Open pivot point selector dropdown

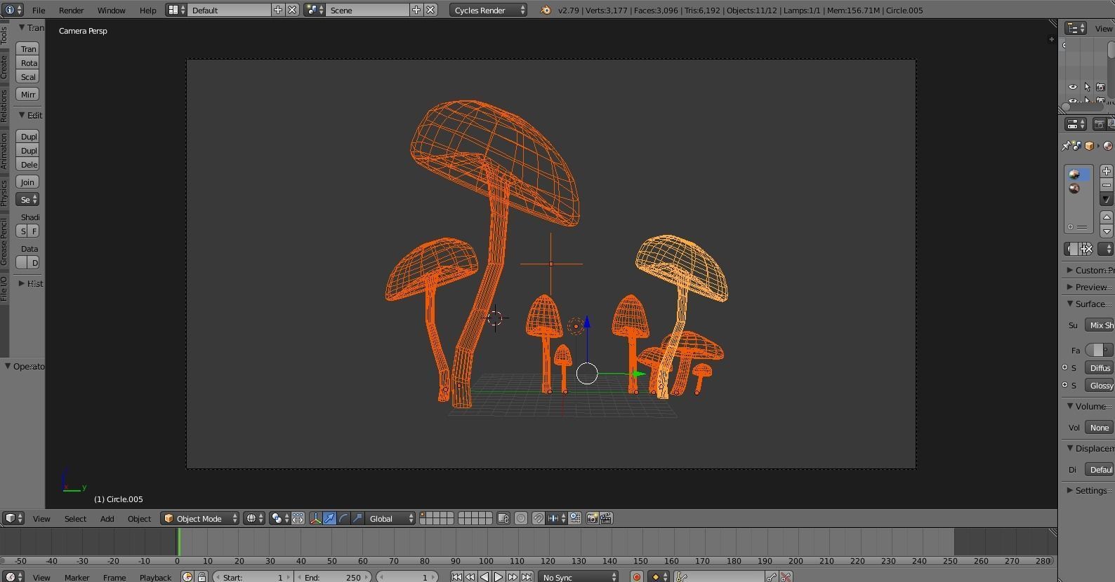[x=279, y=519]
